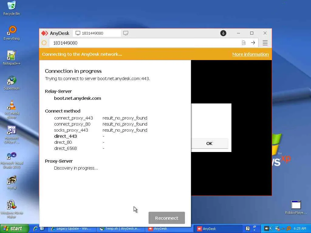Viewport: 311px width, 233px height.
Task: Click the Reconnect button
Action: click(167, 218)
